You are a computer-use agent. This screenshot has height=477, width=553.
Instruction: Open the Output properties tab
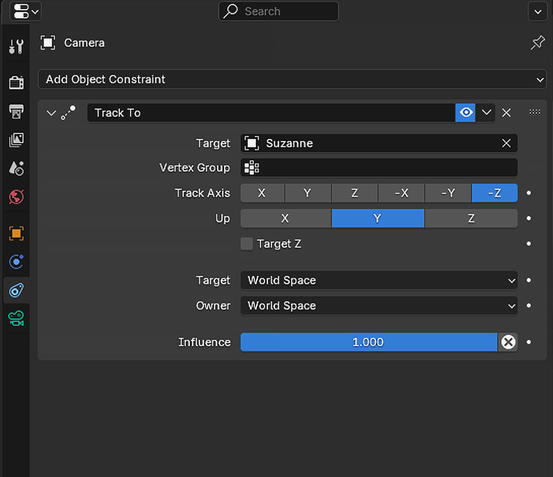[16, 111]
